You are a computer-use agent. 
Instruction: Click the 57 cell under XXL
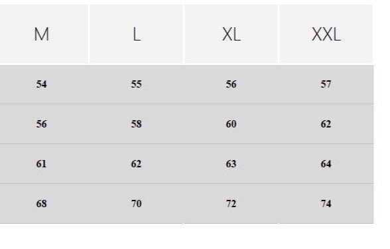[326, 84]
